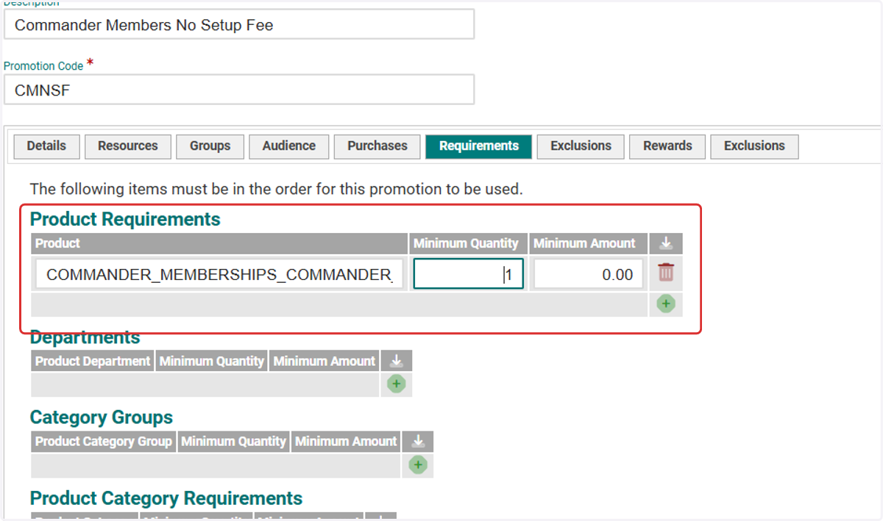
Task: Open the Purchases tab
Action: 377,146
